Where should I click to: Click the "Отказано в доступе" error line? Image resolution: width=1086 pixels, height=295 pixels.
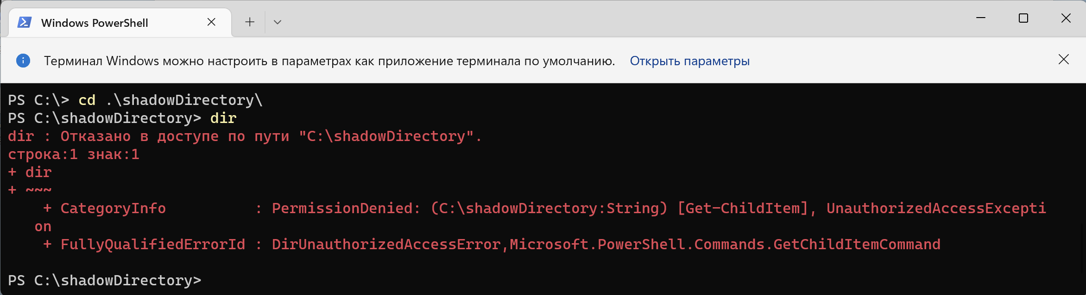[x=245, y=136]
